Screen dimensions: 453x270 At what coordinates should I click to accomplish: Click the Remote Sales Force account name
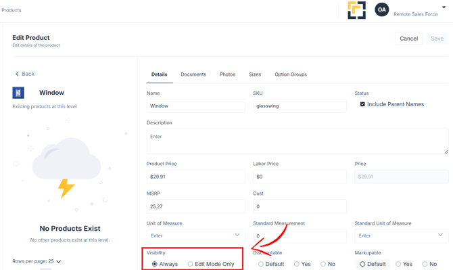click(415, 14)
